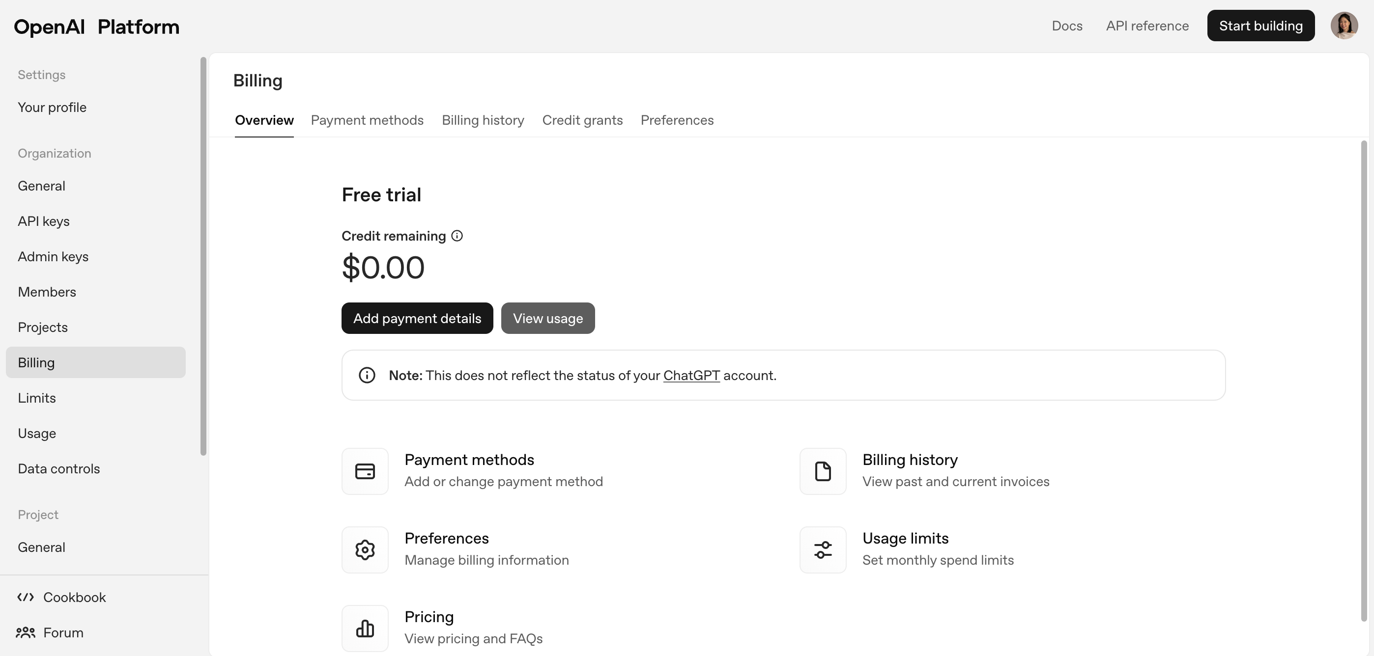Screen dimensions: 1374x656
Task: Click the info icon inside the Note box
Action: pyautogui.click(x=367, y=375)
